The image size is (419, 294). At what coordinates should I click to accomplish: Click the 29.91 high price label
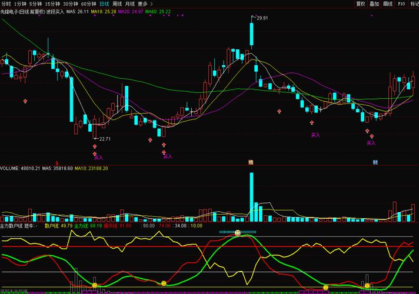coord(262,18)
